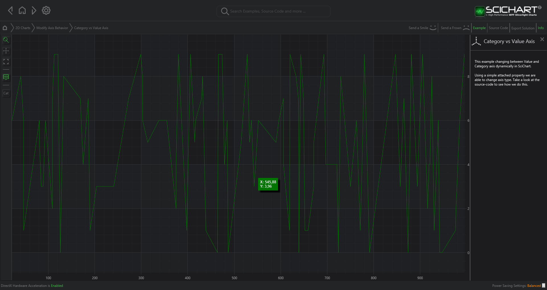This screenshot has width=547, height=290.
Task: Click the 500 label on X axis
Action: click(234, 278)
